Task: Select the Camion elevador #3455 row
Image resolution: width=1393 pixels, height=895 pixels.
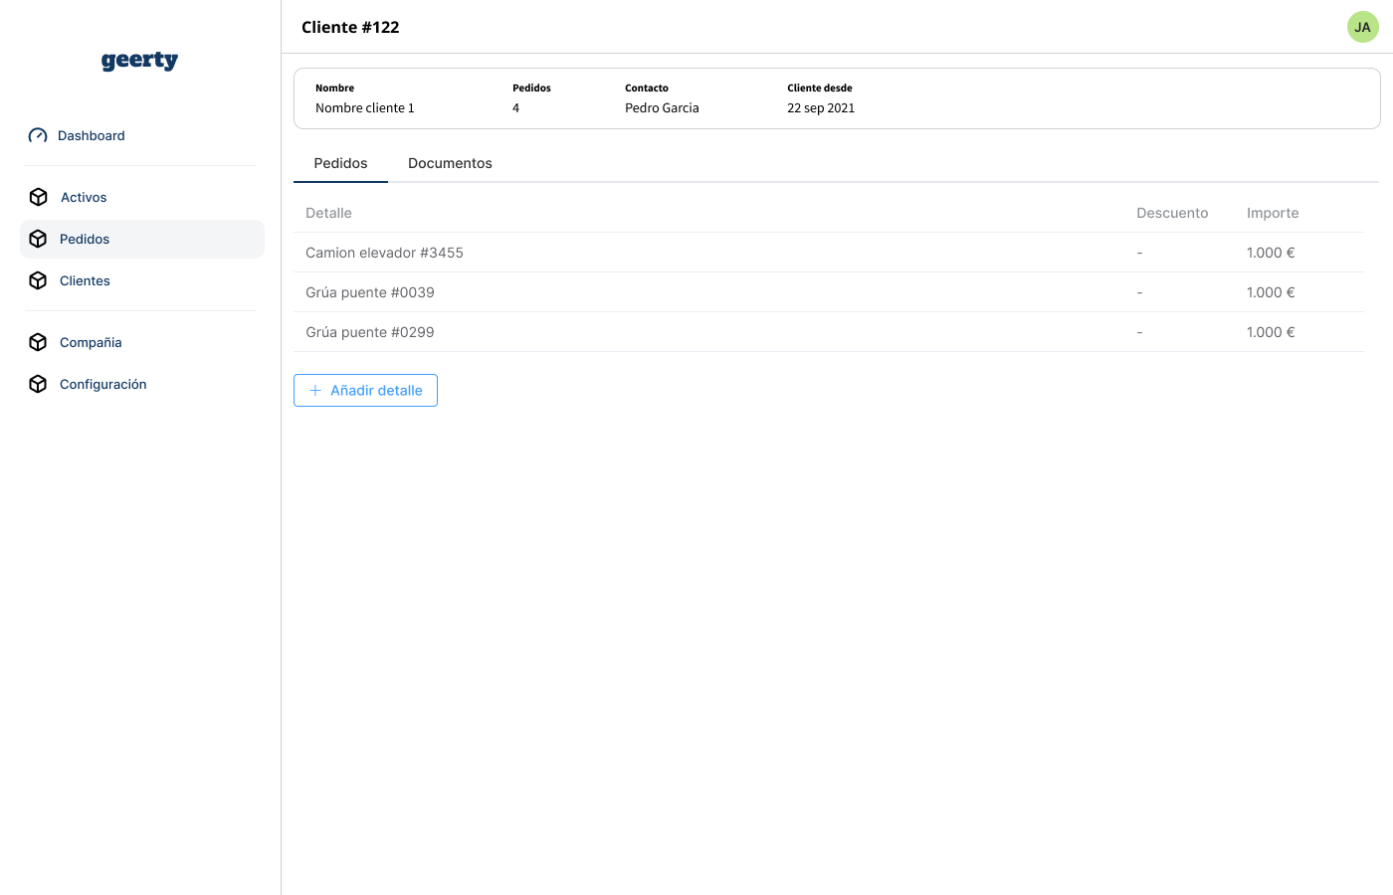Action: click(384, 253)
